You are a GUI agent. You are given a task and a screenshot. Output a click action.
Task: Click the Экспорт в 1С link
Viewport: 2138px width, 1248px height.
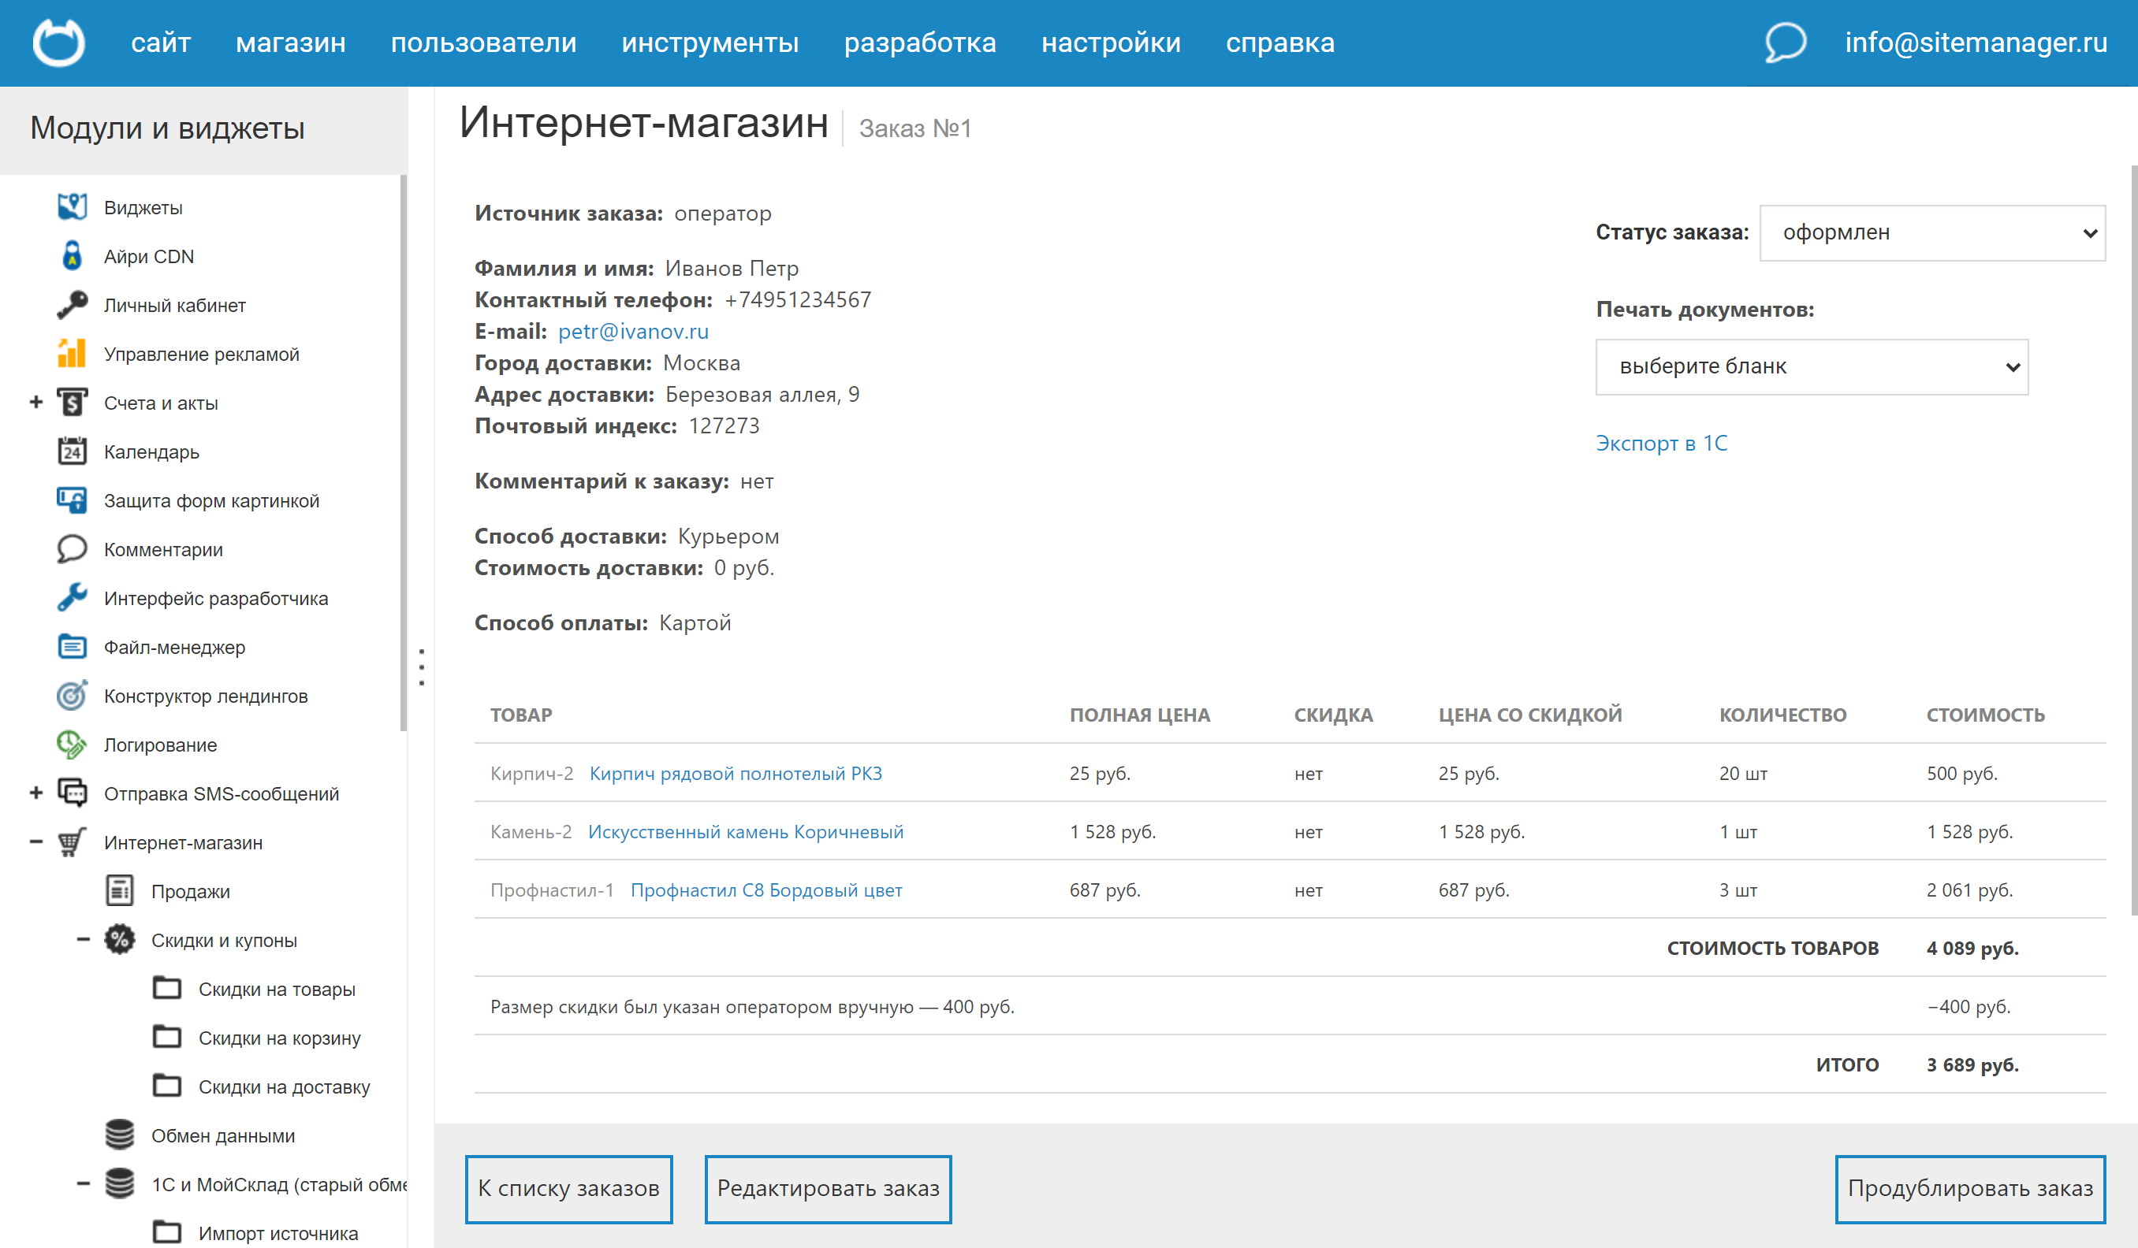coord(1661,443)
